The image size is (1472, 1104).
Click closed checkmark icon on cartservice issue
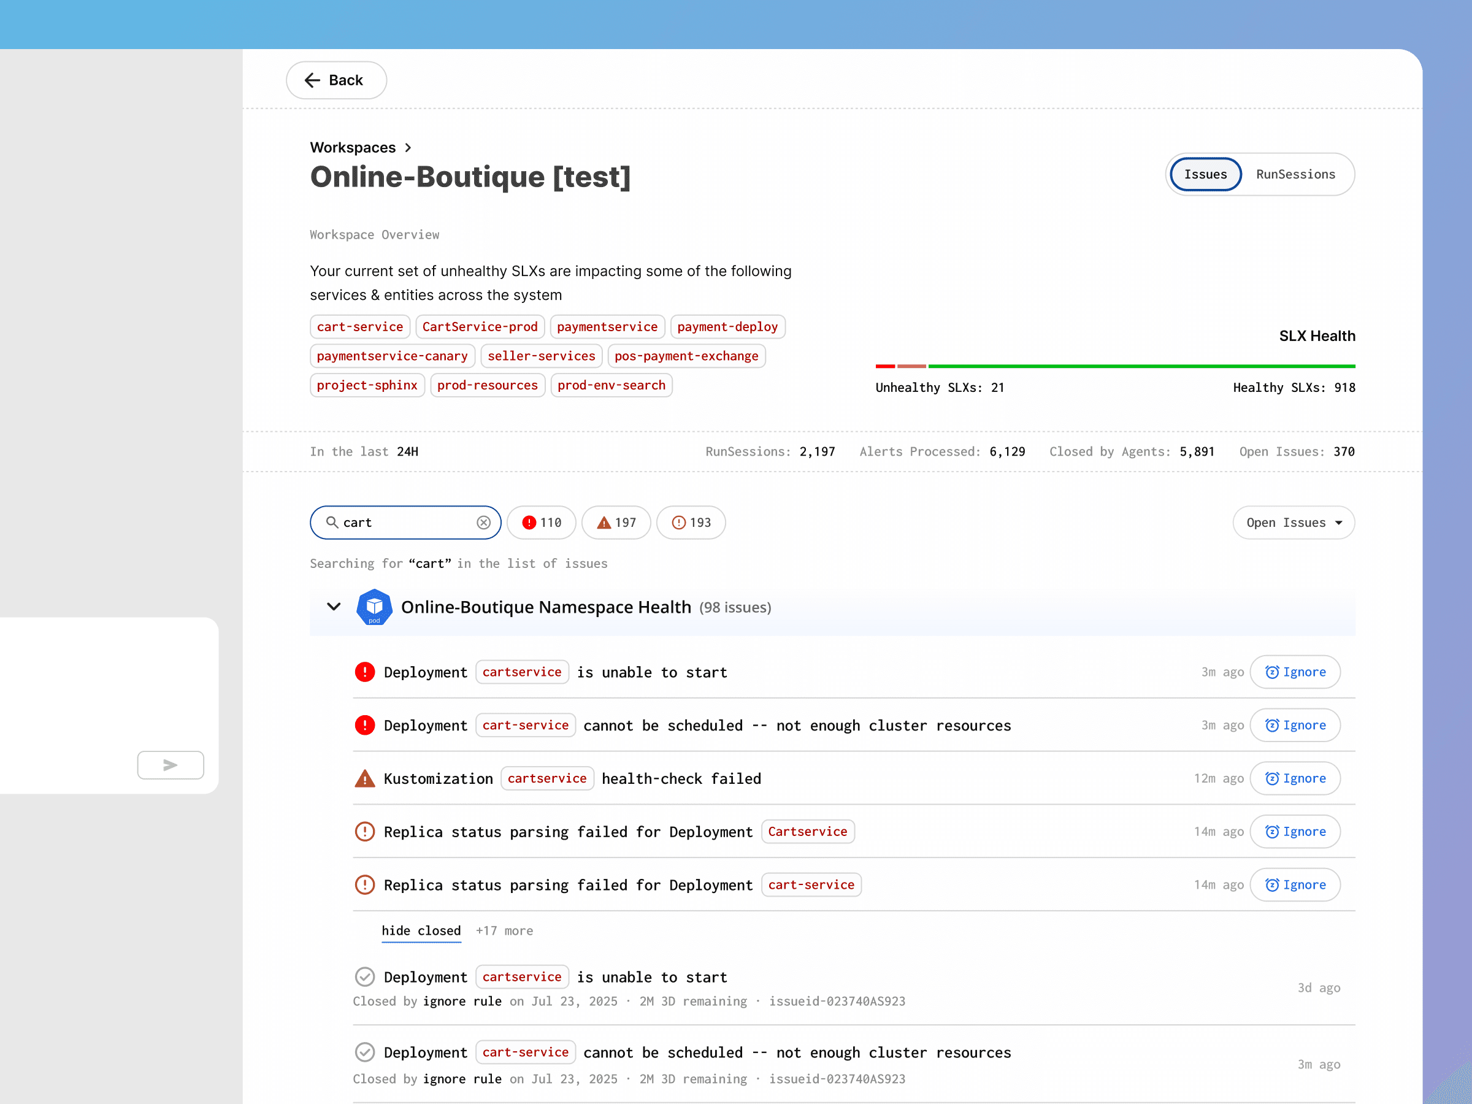(365, 976)
